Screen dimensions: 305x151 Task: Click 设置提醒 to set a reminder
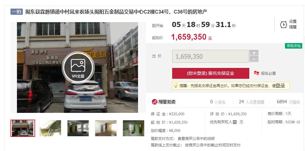(293, 24)
